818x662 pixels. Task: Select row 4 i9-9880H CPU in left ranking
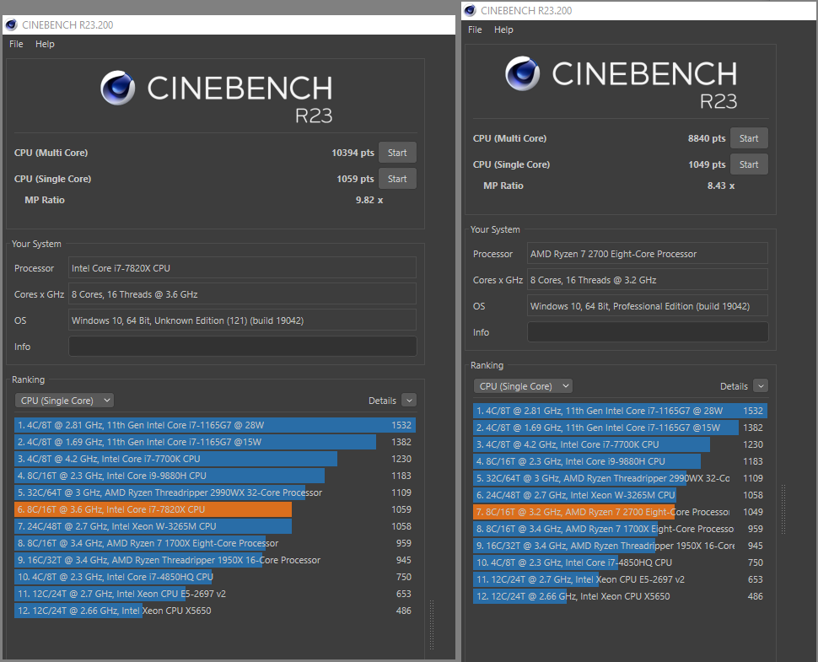click(215, 476)
